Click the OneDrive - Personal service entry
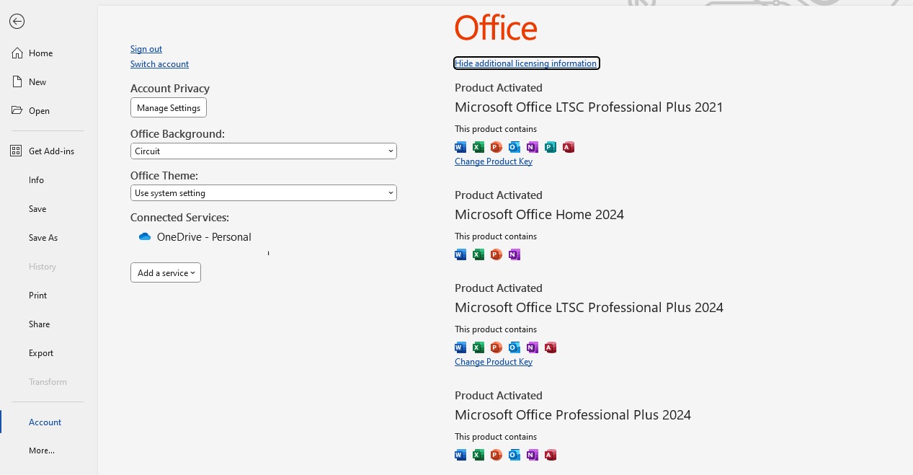 tap(195, 236)
